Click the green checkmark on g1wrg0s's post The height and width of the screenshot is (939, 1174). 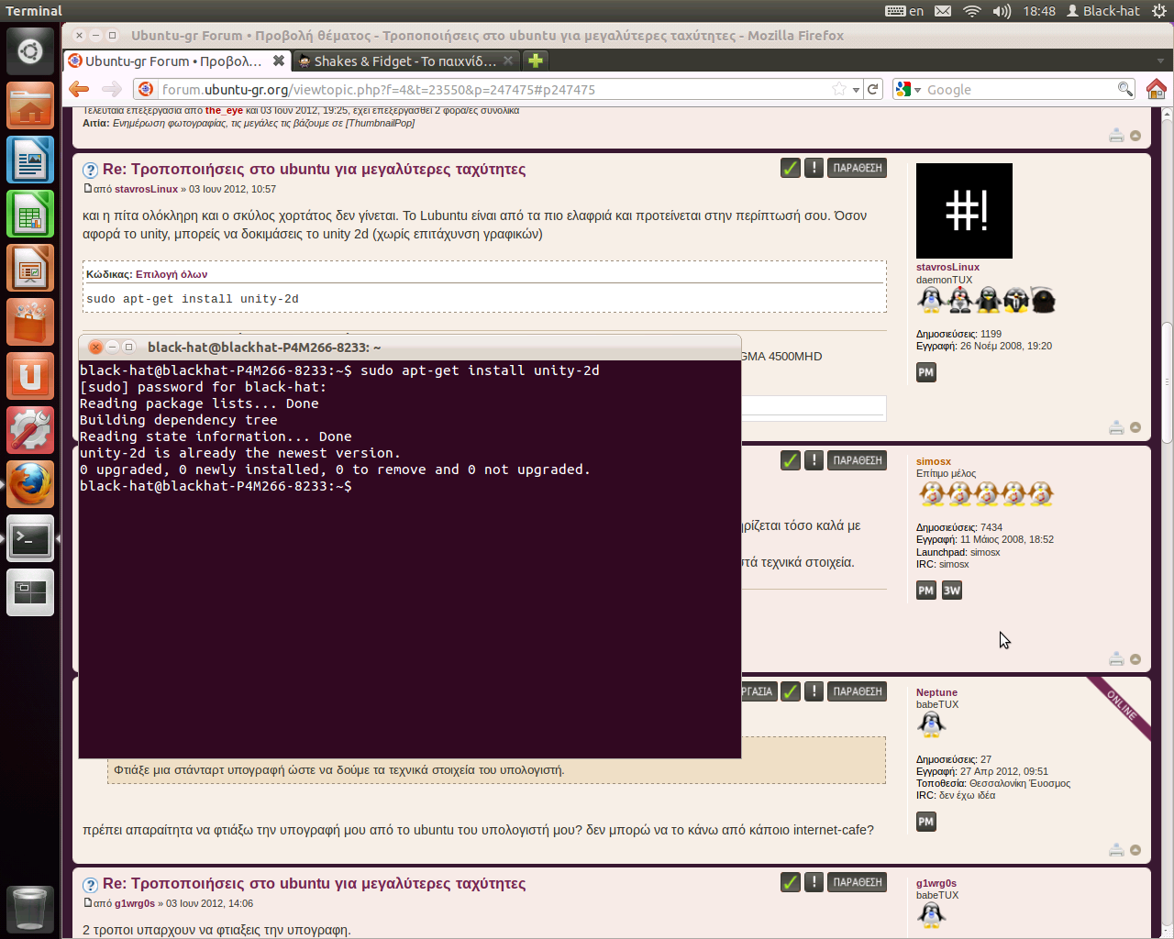tap(790, 882)
